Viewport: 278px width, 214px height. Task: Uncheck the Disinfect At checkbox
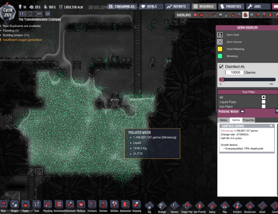tap(221, 67)
